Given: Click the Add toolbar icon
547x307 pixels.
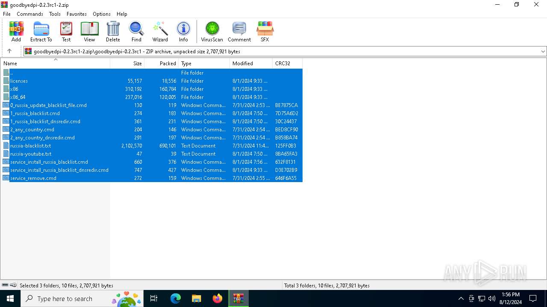Looking at the screenshot, I should click(16, 32).
